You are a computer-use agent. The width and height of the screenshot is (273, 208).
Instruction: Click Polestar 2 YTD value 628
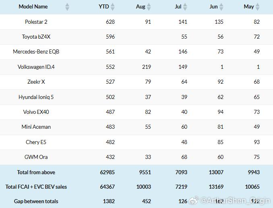click(x=110, y=22)
